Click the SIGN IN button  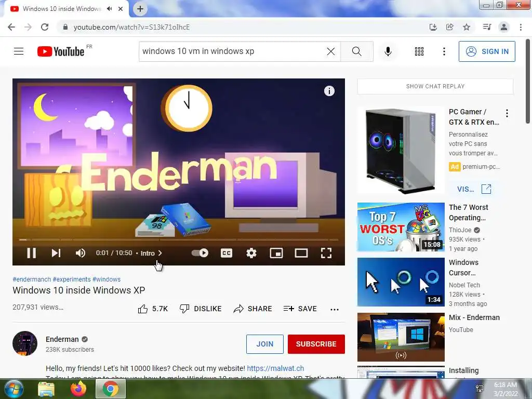486,51
